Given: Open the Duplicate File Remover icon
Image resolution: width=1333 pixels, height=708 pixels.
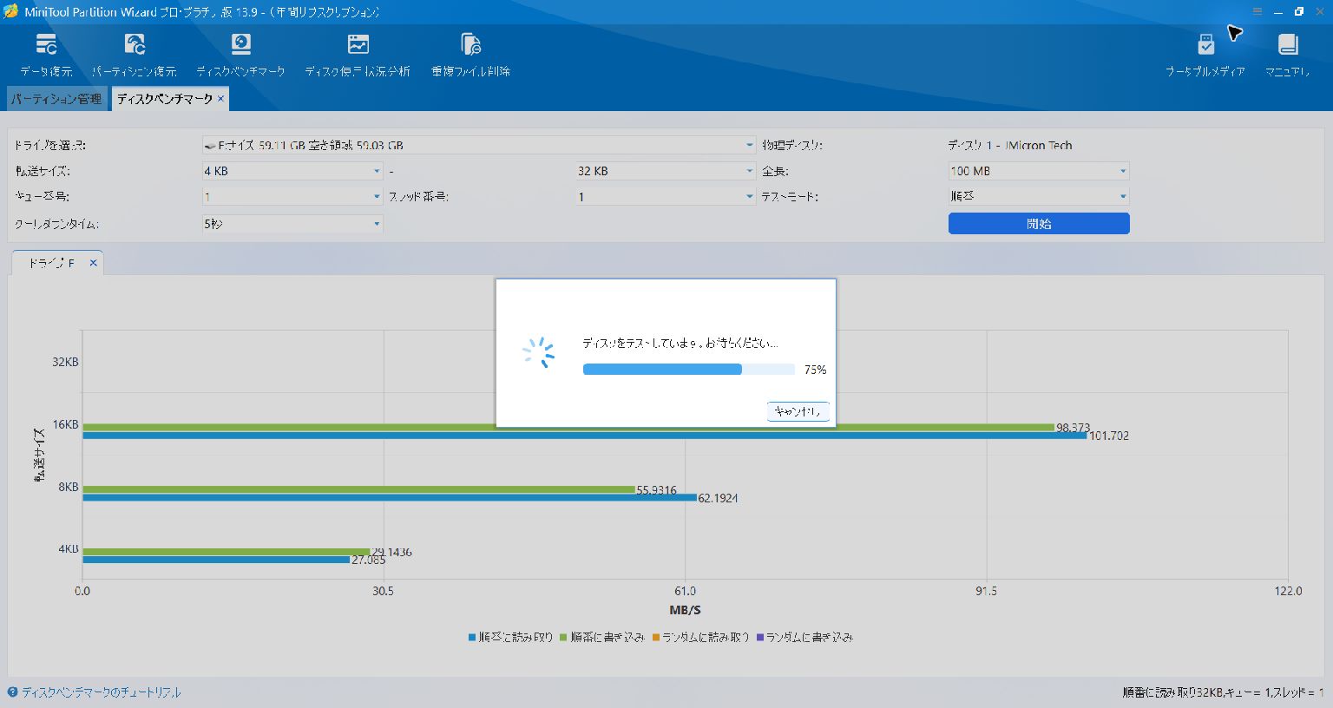Looking at the screenshot, I should pyautogui.click(x=470, y=44).
